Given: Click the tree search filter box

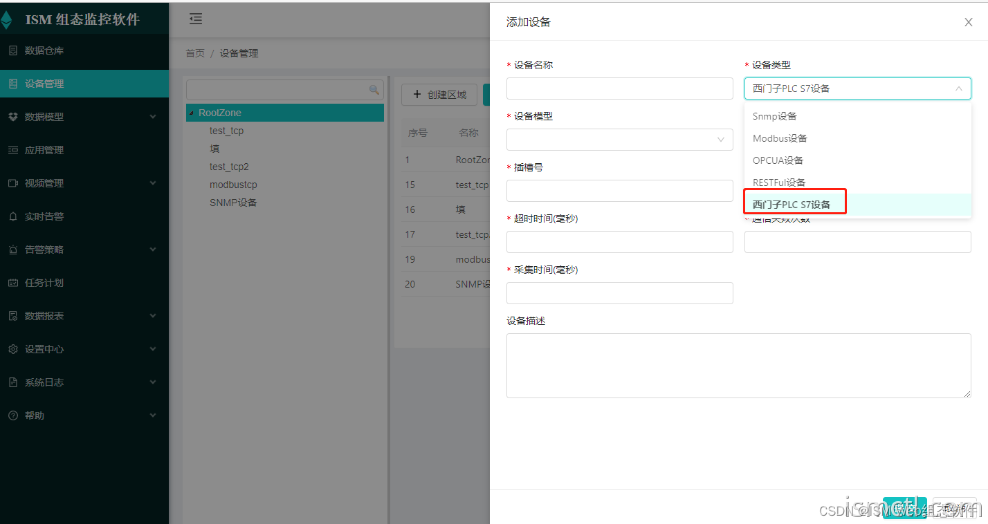Looking at the screenshot, I should 285,90.
